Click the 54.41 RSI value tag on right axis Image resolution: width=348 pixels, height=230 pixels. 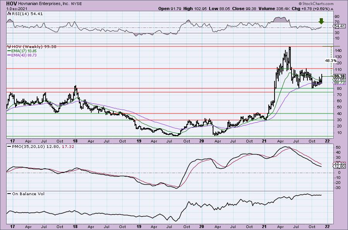coord(340,26)
